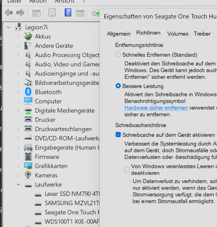
Task: Select SAMSUNG MZVL21T drive entry
Action: tap(72, 203)
